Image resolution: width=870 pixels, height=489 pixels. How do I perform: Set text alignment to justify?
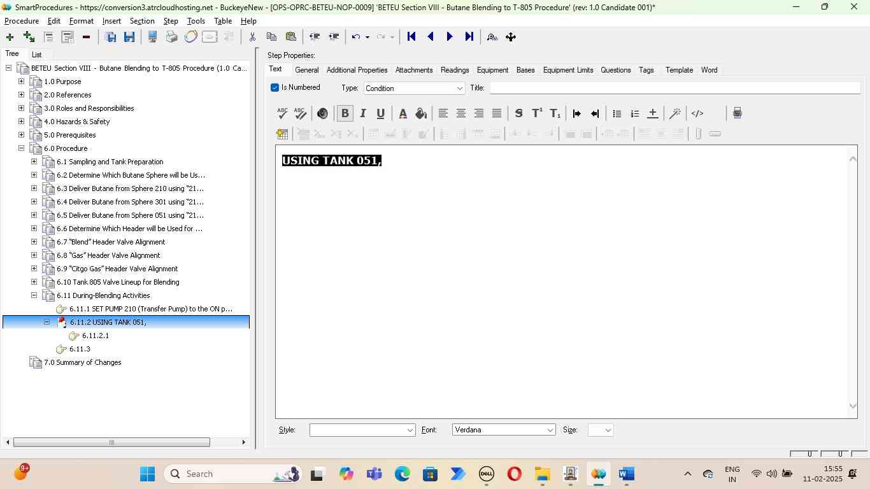pos(496,113)
